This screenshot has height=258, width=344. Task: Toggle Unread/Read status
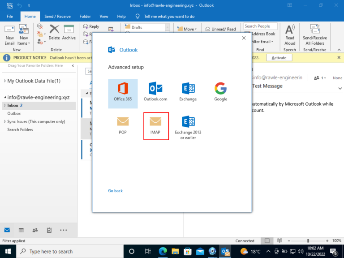pos(221,29)
